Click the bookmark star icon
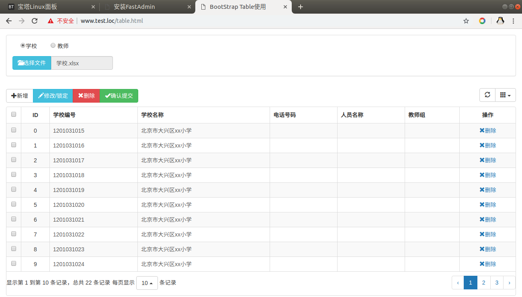The height and width of the screenshot is (297, 522). 466,20
